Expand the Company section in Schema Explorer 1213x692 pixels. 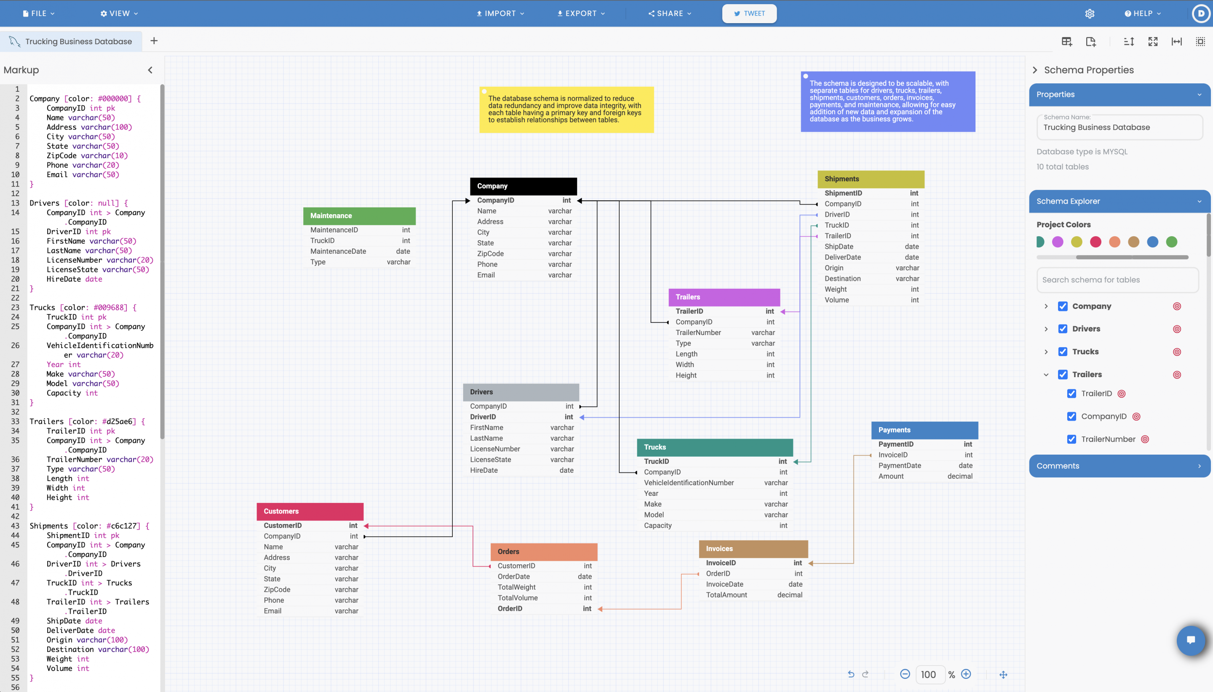tap(1045, 306)
